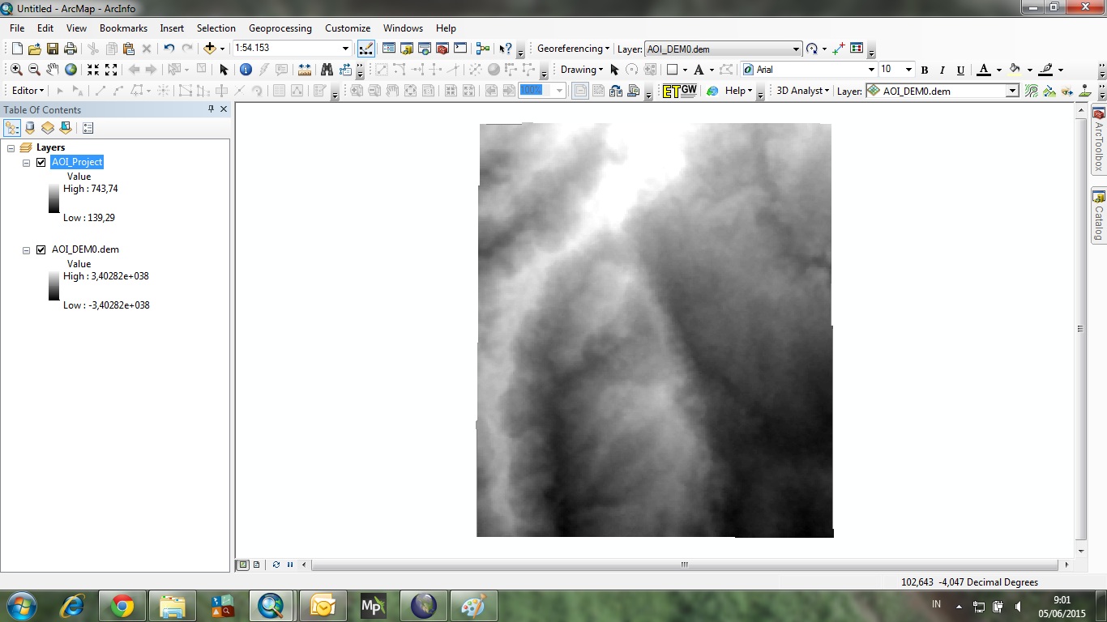The width and height of the screenshot is (1107, 622).
Task: Open the Python window icon
Action: tap(460, 49)
